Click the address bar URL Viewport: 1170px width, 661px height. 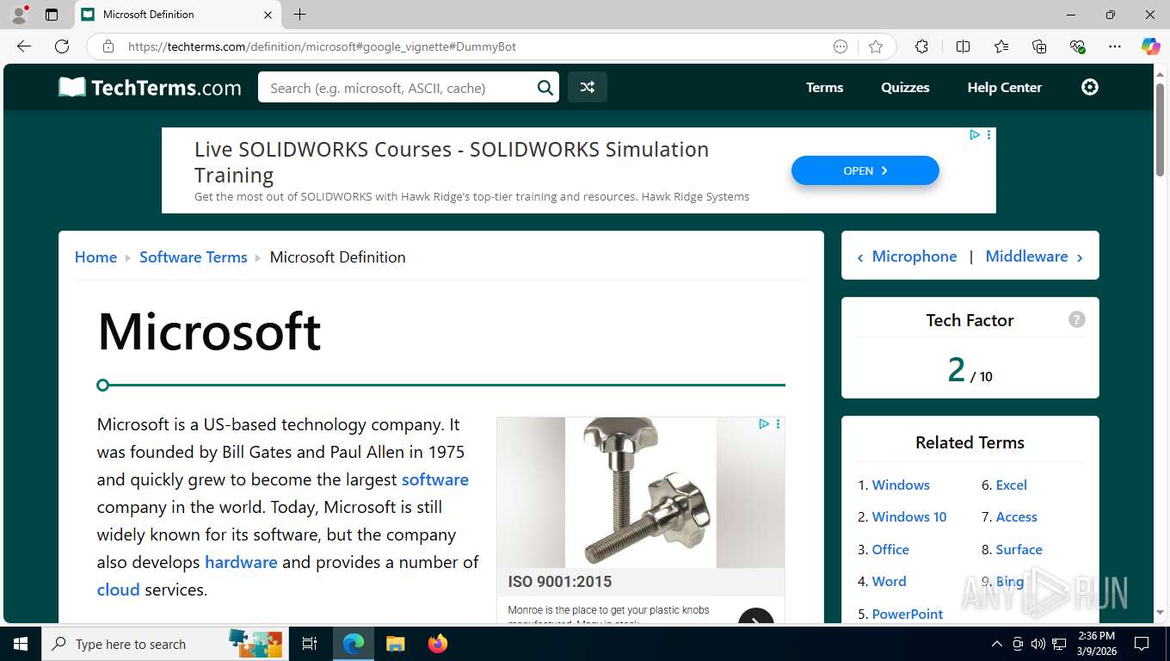[322, 46]
